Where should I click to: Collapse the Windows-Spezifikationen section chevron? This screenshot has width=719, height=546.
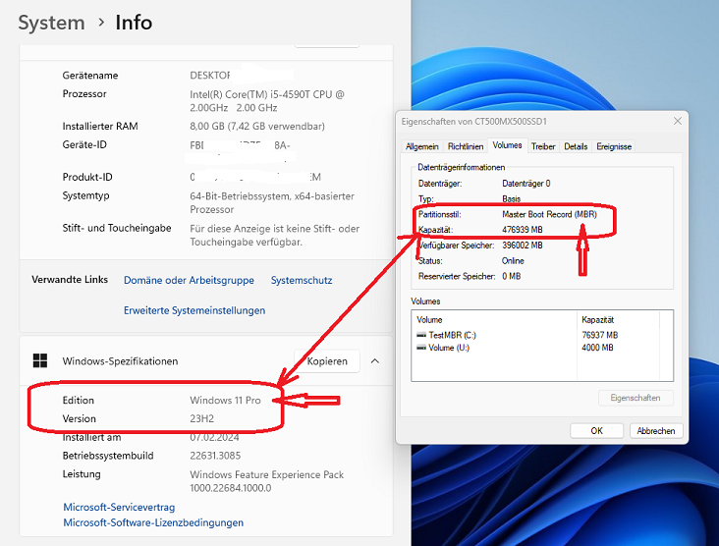click(x=374, y=361)
